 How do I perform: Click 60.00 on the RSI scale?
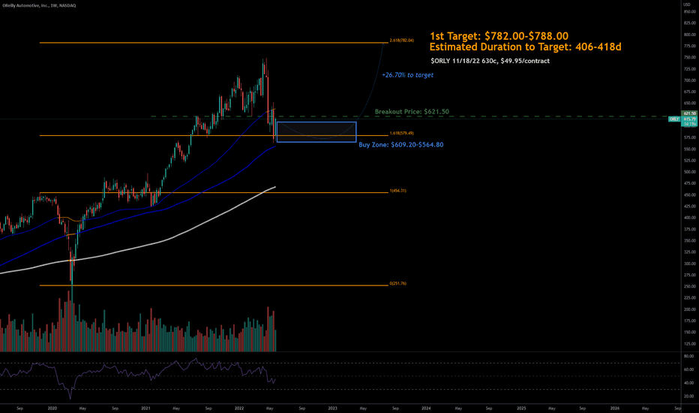(688, 369)
